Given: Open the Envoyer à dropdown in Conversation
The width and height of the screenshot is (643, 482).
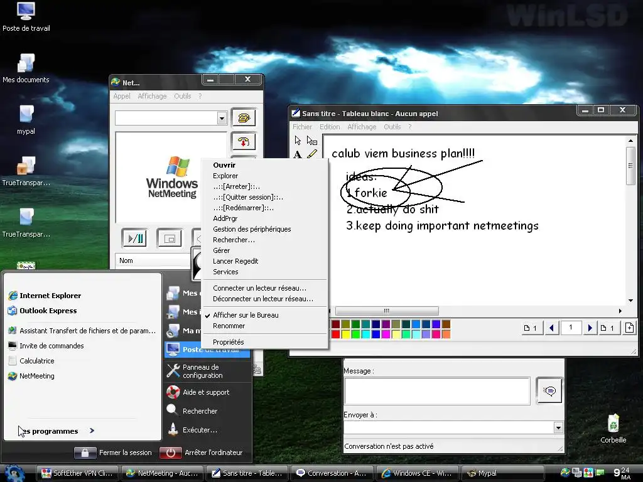Looking at the screenshot, I should [558, 428].
